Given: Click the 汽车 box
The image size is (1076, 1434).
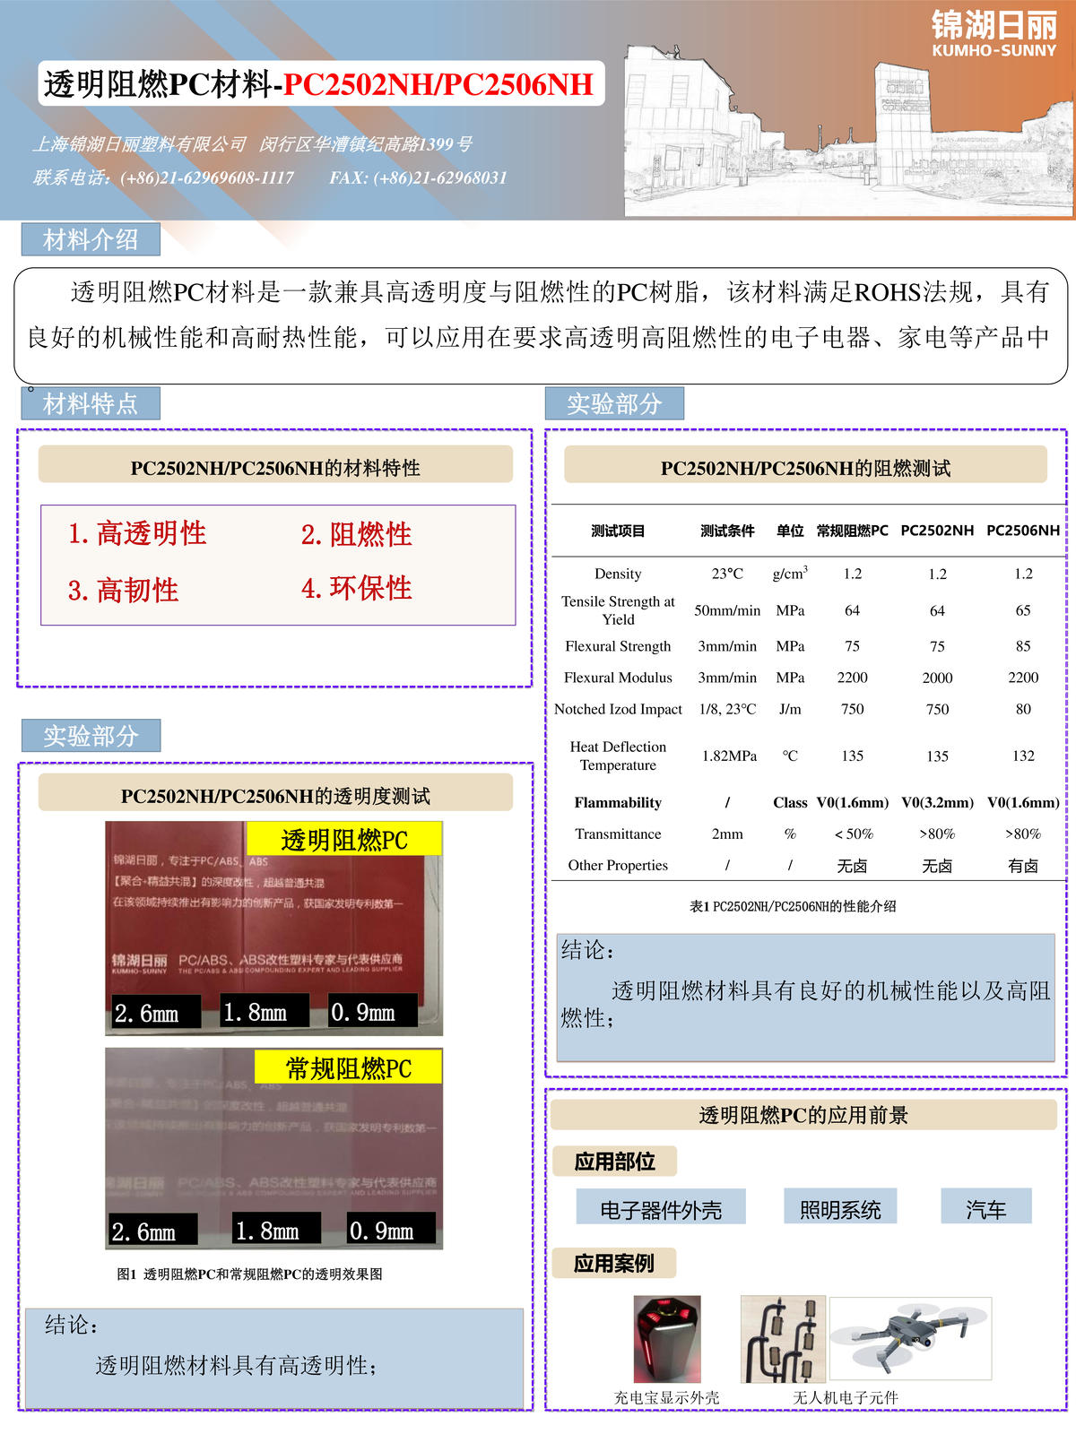Looking at the screenshot, I should pyautogui.click(x=986, y=1208).
